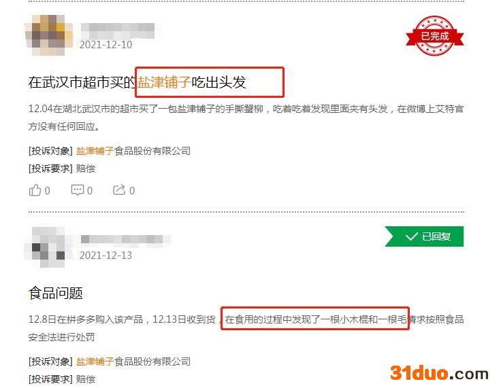
Task: Click orange 盐津铺子 keyword in first title
Action: pos(164,82)
